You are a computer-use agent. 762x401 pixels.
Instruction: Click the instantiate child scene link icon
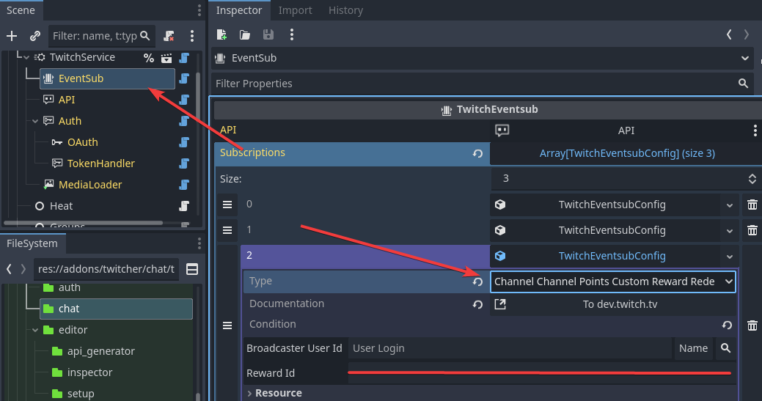[34, 36]
